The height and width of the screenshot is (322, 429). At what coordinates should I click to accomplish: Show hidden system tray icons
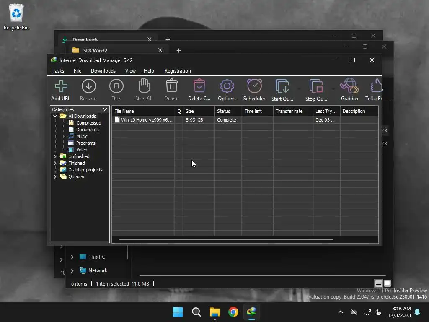click(341, 312)
